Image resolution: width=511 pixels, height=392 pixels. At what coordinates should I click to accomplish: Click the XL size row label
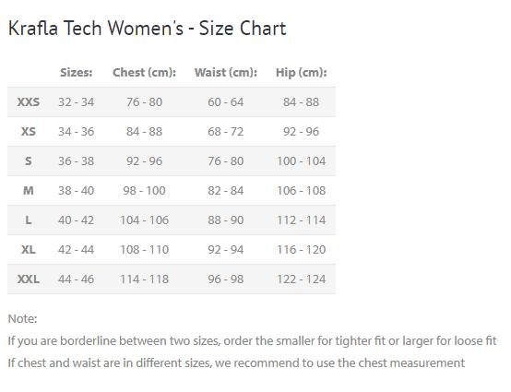(x=29, y=250)
